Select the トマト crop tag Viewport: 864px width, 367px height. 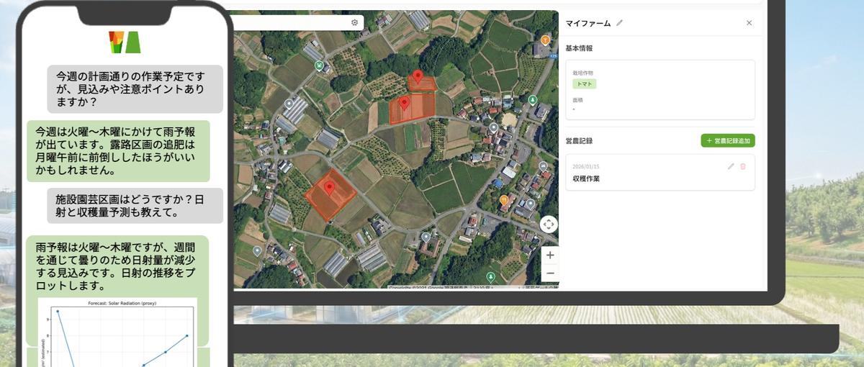[585, 84]
